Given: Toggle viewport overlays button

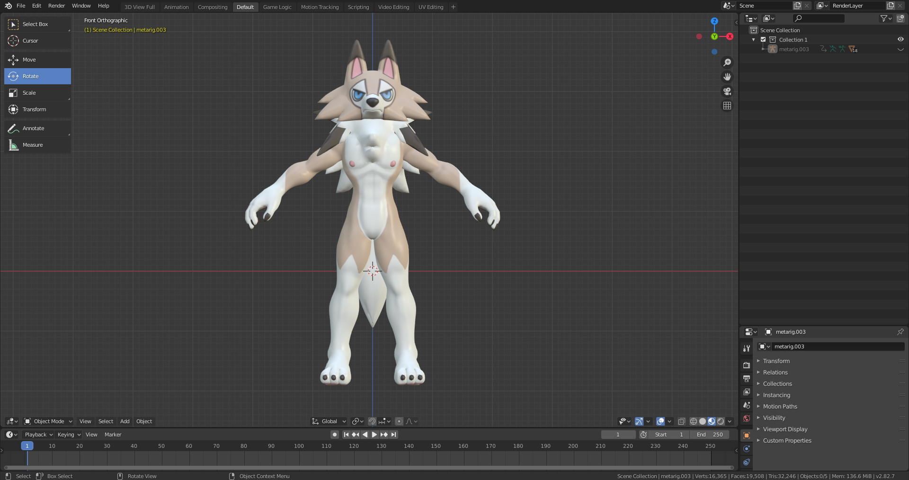Looking at the screenshot, I should pos(660,421).
